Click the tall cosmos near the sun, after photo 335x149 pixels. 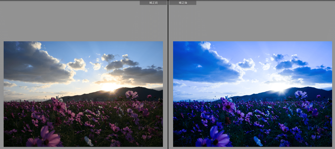(301, 95)
